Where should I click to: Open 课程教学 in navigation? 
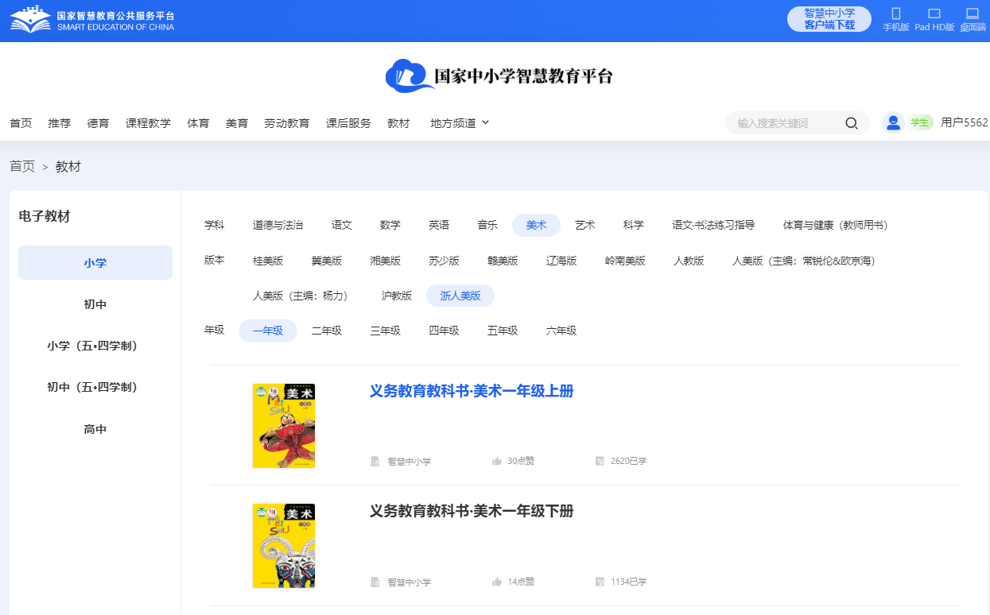[149, 123]
